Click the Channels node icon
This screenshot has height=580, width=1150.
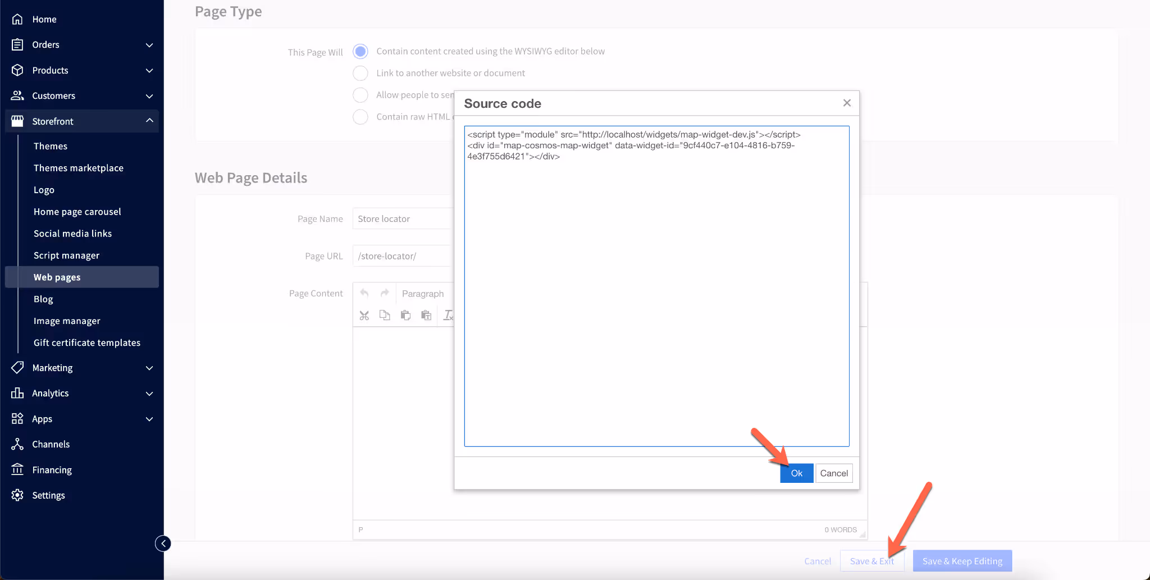click(17, 444)
